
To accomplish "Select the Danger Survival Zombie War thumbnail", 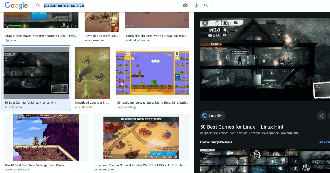I will 141,138.
